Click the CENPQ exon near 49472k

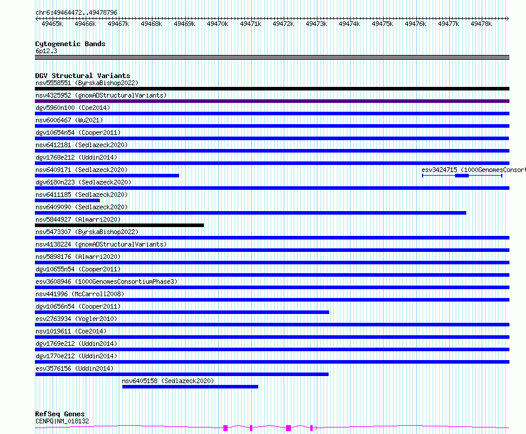coord(288,427)
